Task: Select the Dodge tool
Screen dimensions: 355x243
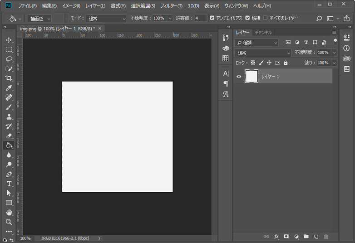Action: click(x=9, y=165)
